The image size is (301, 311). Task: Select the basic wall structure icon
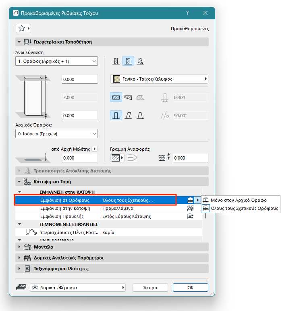coord(116,61)
